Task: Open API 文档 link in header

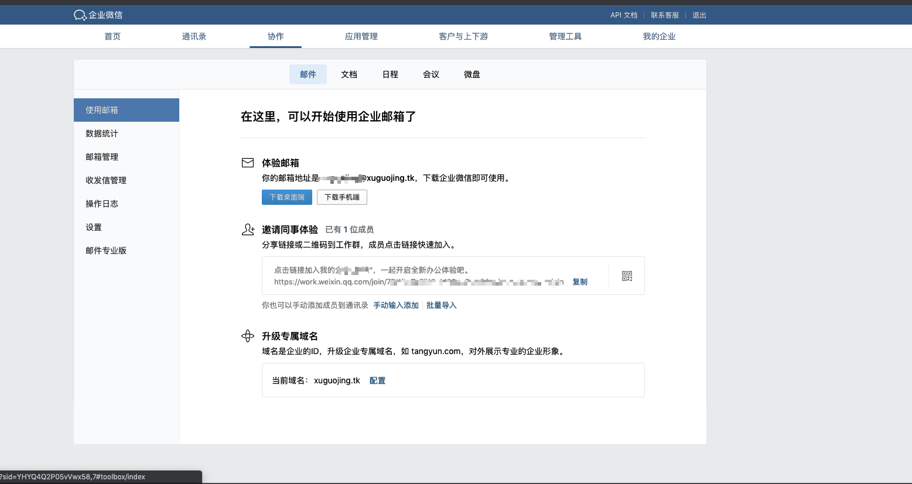Action: tap(624, 15)
